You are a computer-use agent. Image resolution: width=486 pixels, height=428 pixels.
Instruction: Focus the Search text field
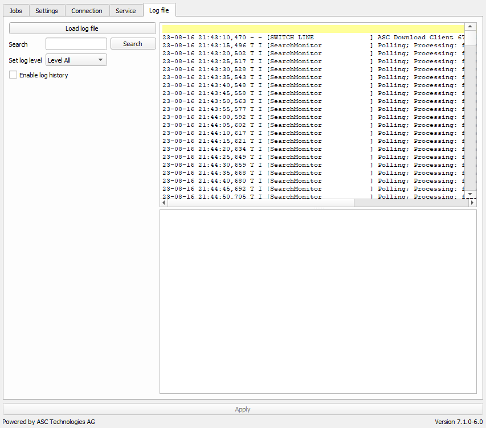coord(76,44)
